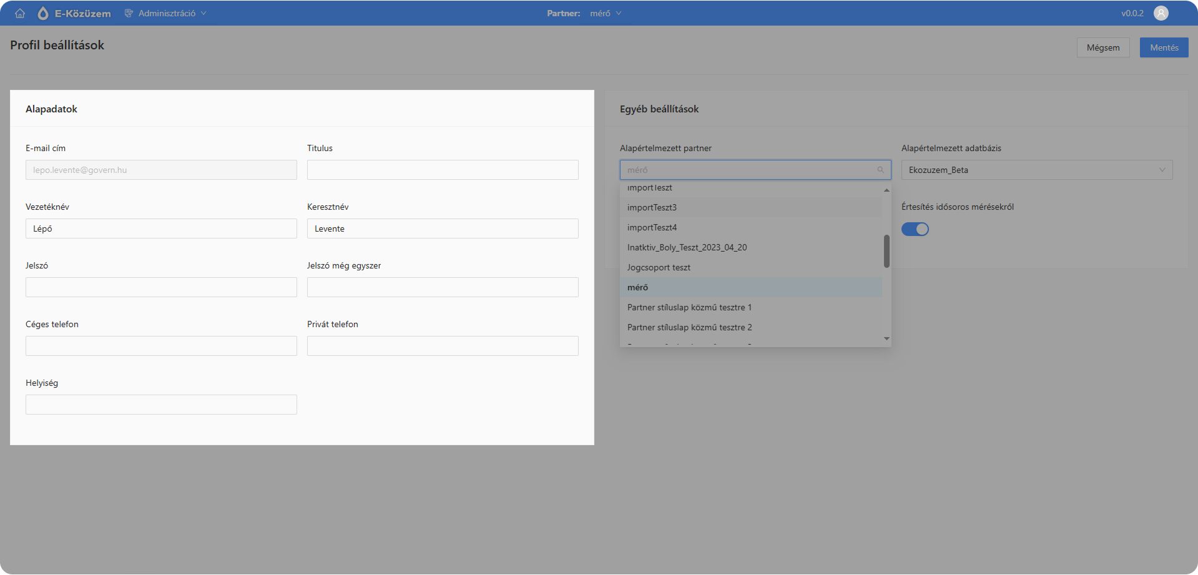This screenshot has height=575, width=1198.
Task: Click the Vezetéknév input field
Action: pos(161,229)
